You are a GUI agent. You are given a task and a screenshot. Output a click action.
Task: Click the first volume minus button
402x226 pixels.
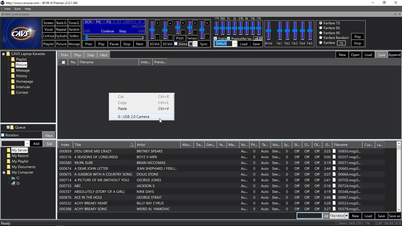[x=157, y=37]
